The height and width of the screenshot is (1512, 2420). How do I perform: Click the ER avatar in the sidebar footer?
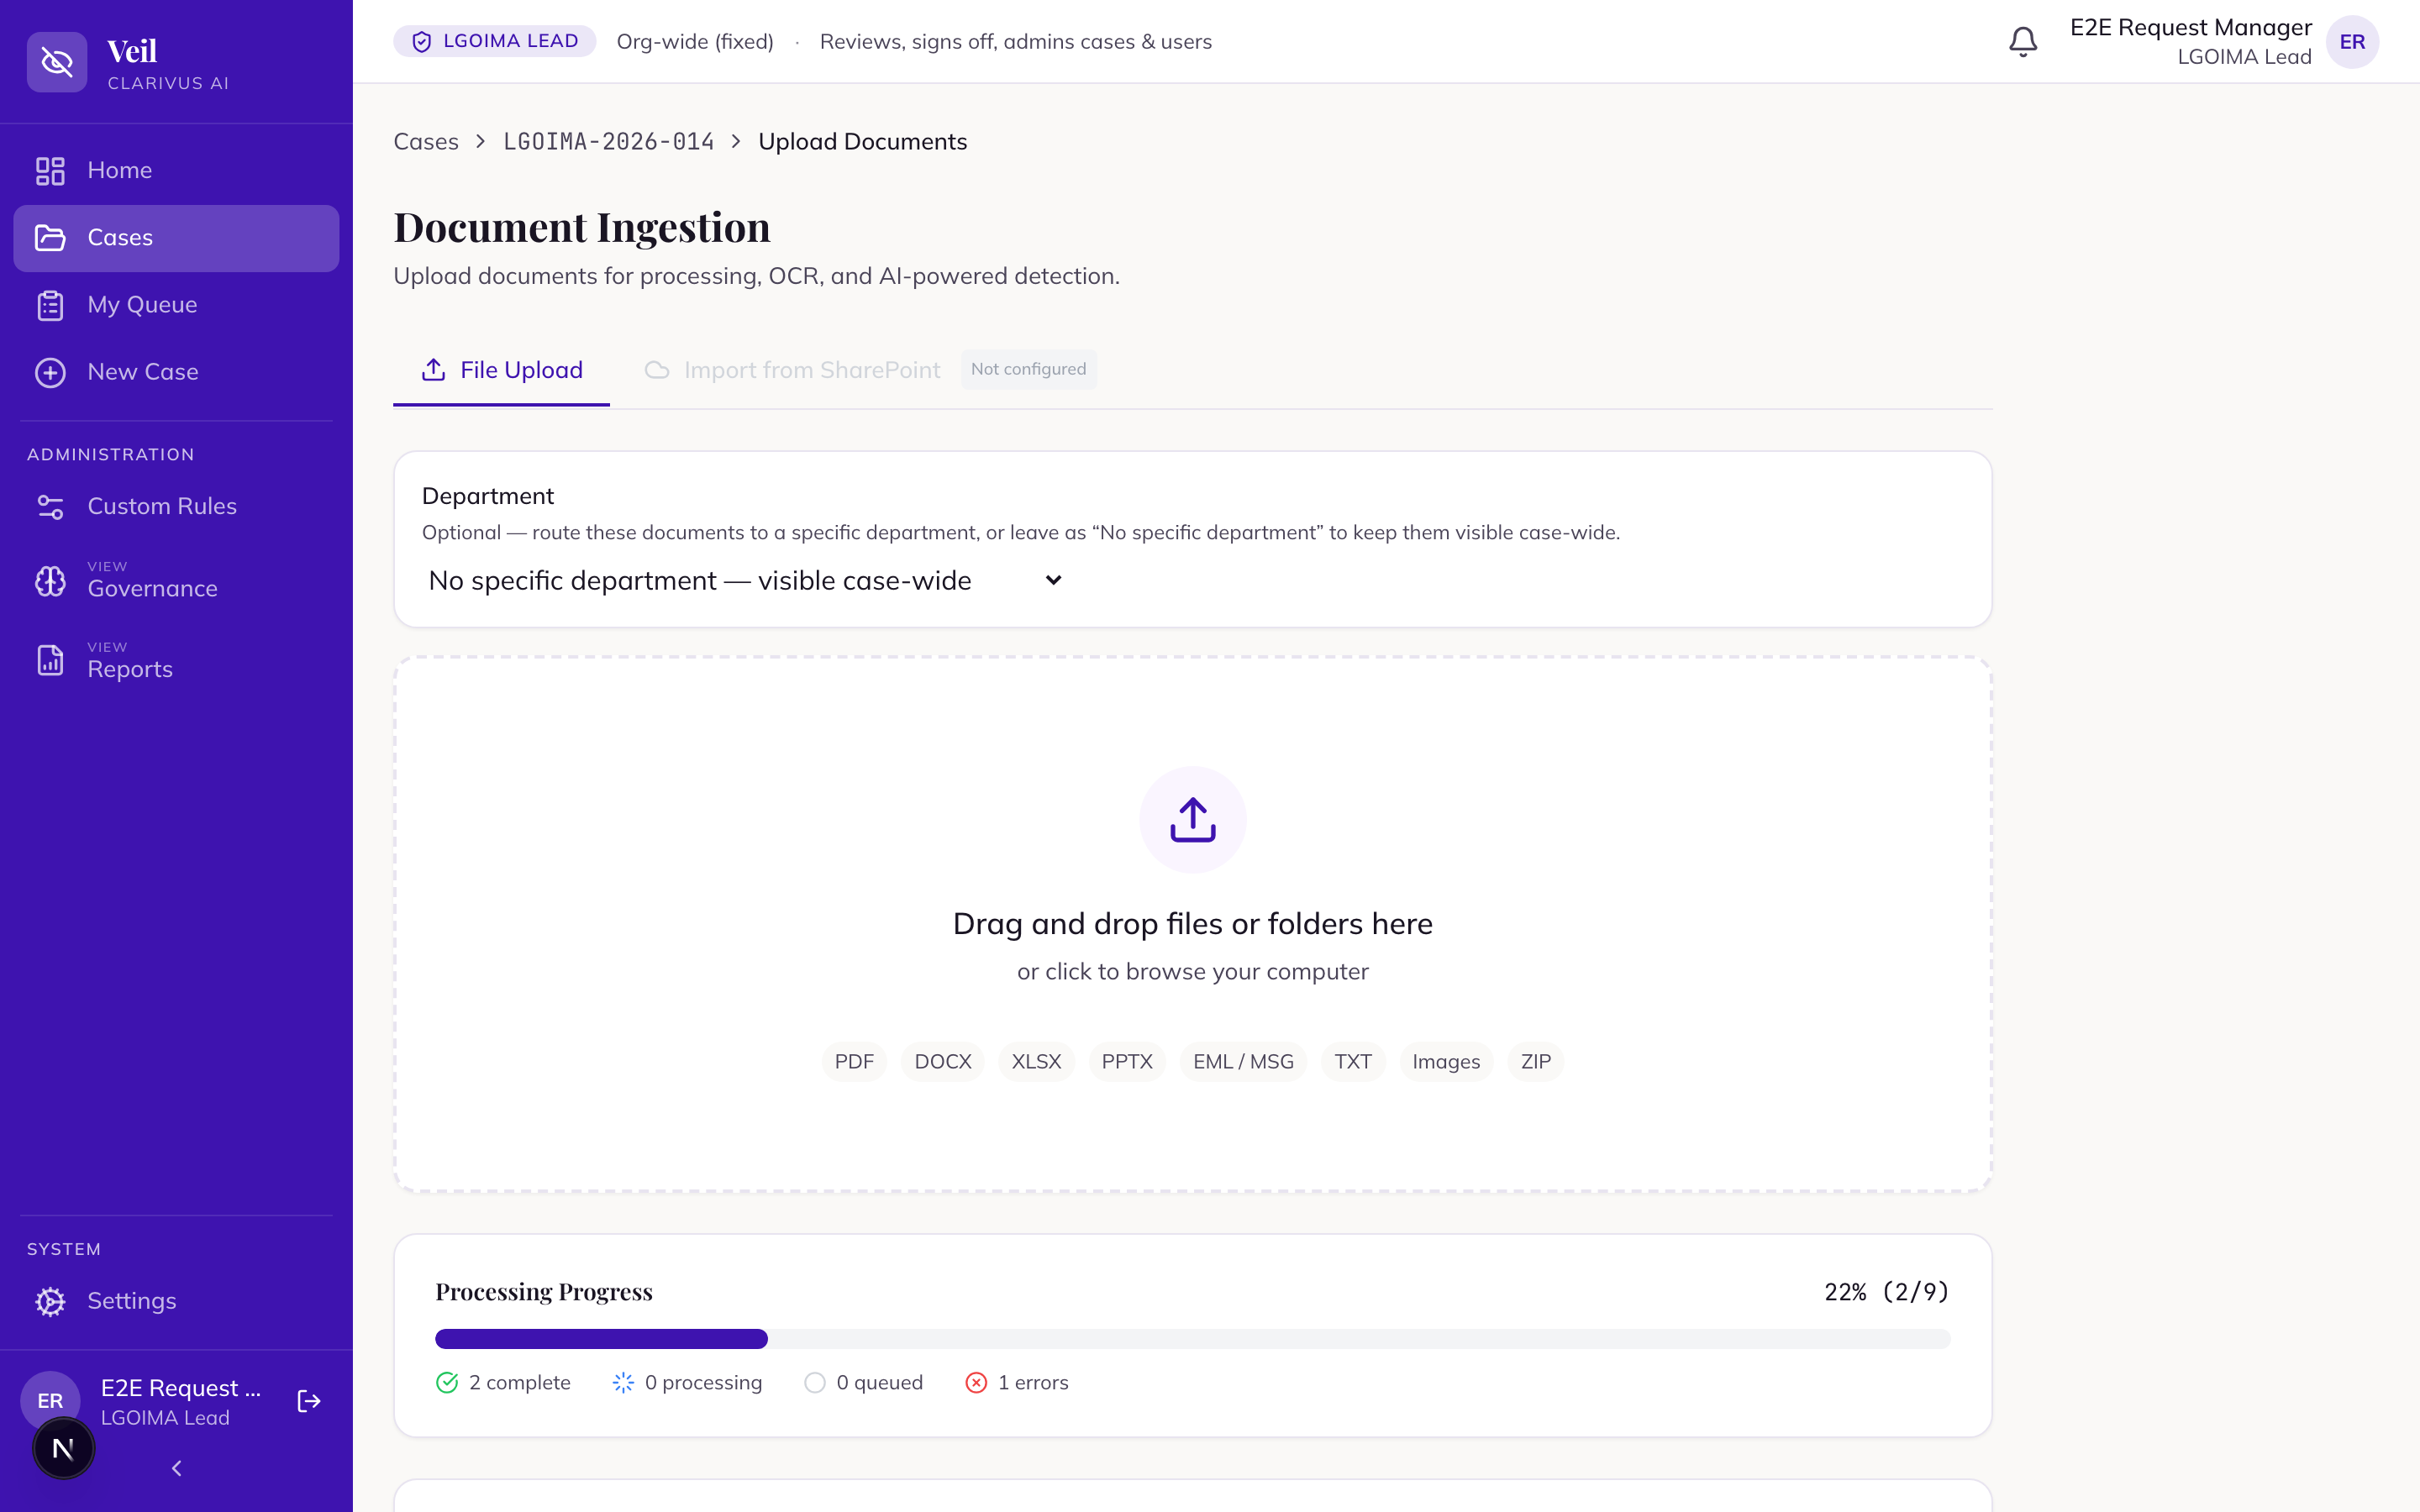click(50, 1400)
